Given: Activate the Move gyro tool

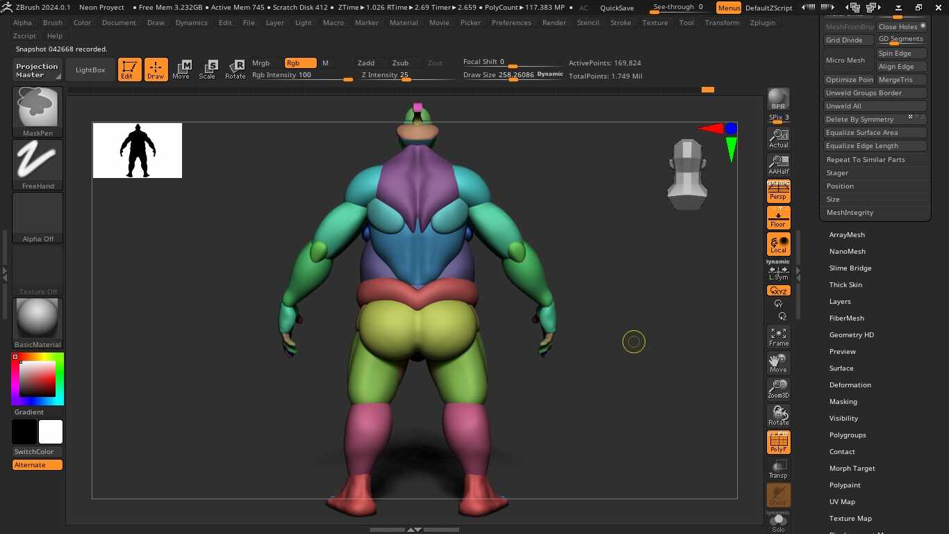Looking at the screenshot, I should pyautogui.click(x=777, y=362).
